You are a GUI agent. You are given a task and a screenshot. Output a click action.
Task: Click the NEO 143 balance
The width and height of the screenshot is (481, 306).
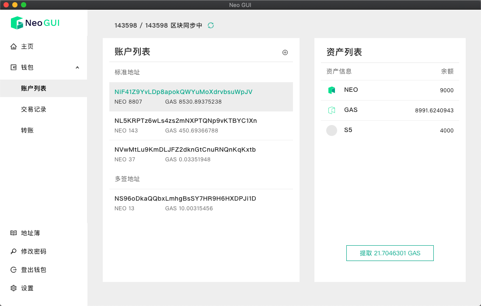click(126, 131)
